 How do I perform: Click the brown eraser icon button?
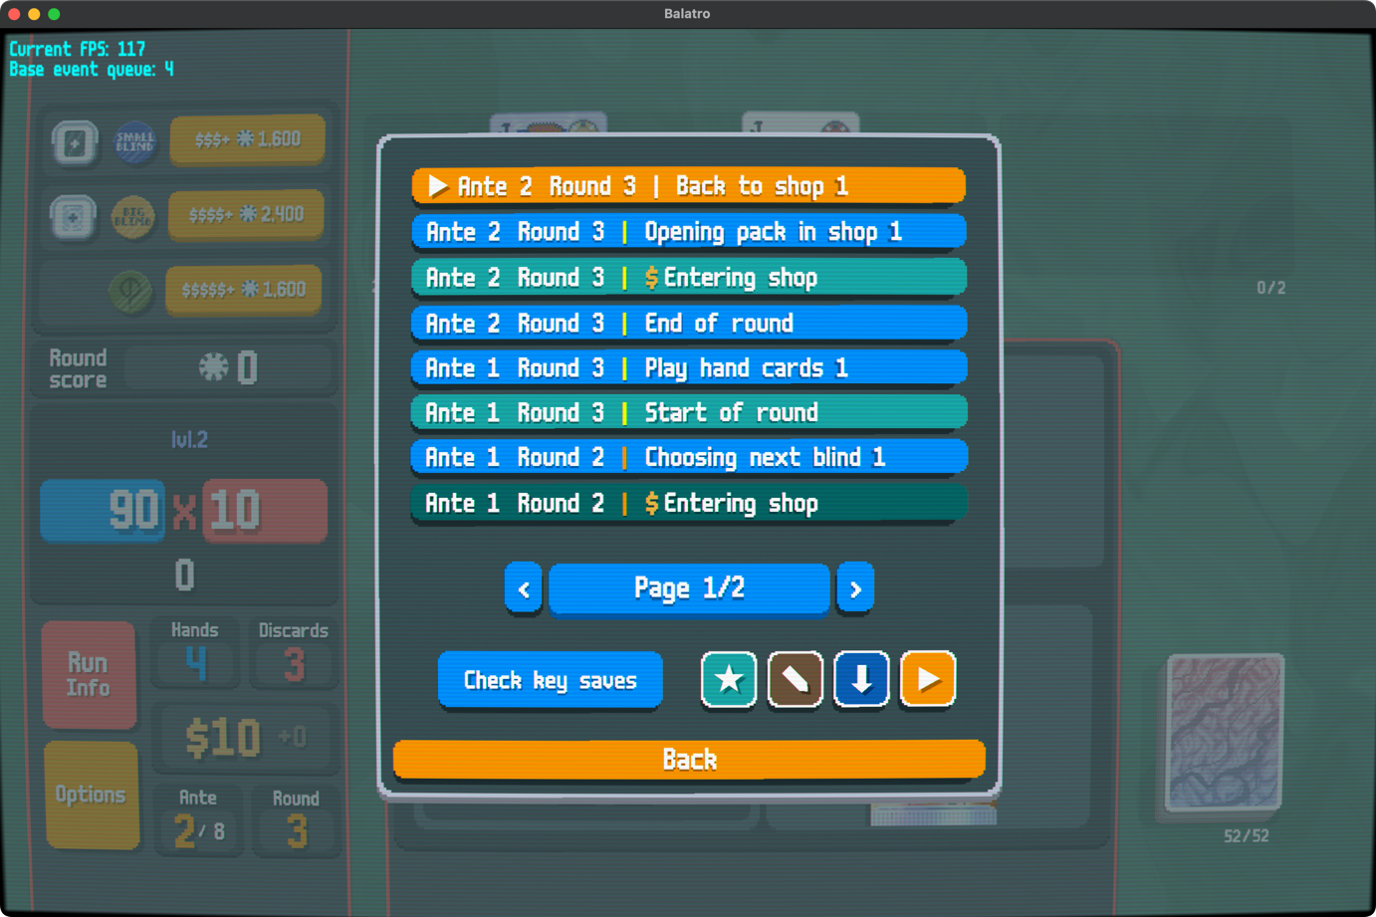tap(796, 680)
